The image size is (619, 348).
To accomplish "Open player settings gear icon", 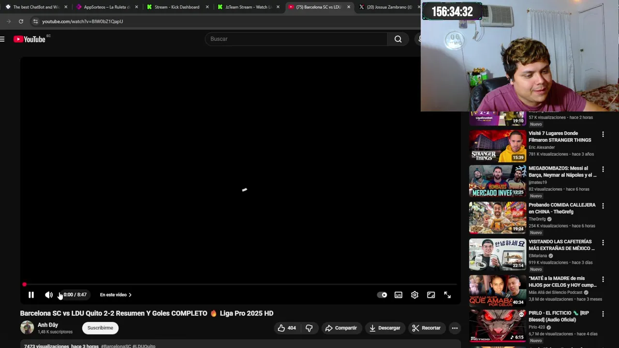I will tap(415, 295).
